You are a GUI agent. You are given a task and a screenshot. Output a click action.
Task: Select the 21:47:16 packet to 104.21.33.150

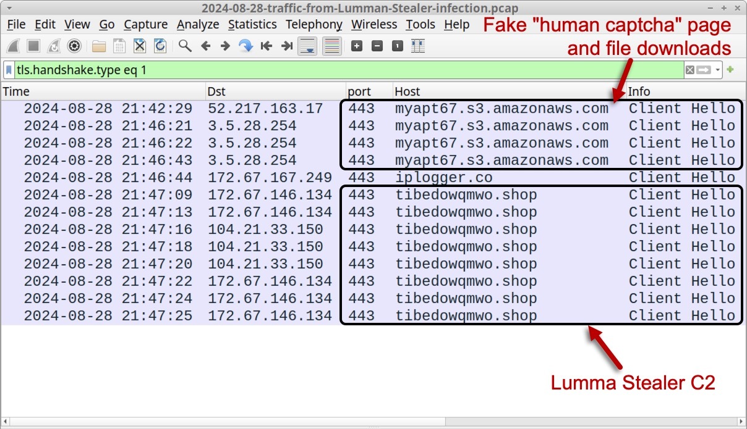pos(373,230)
